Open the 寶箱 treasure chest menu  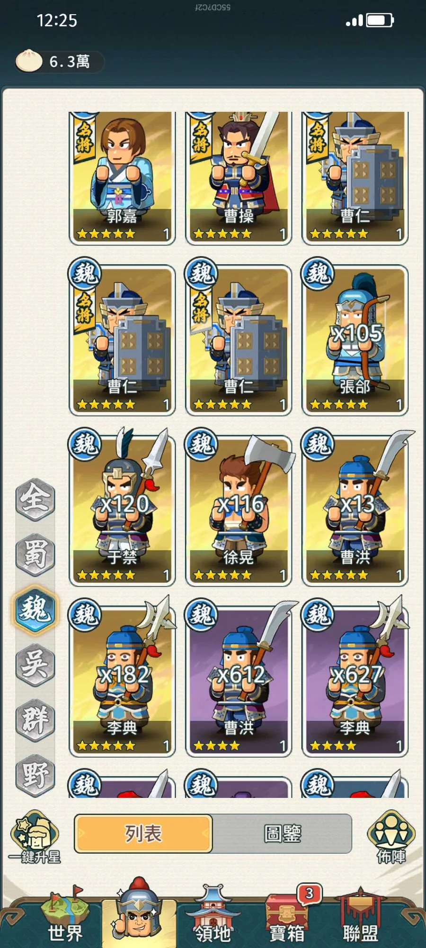(x=287, y=915)
